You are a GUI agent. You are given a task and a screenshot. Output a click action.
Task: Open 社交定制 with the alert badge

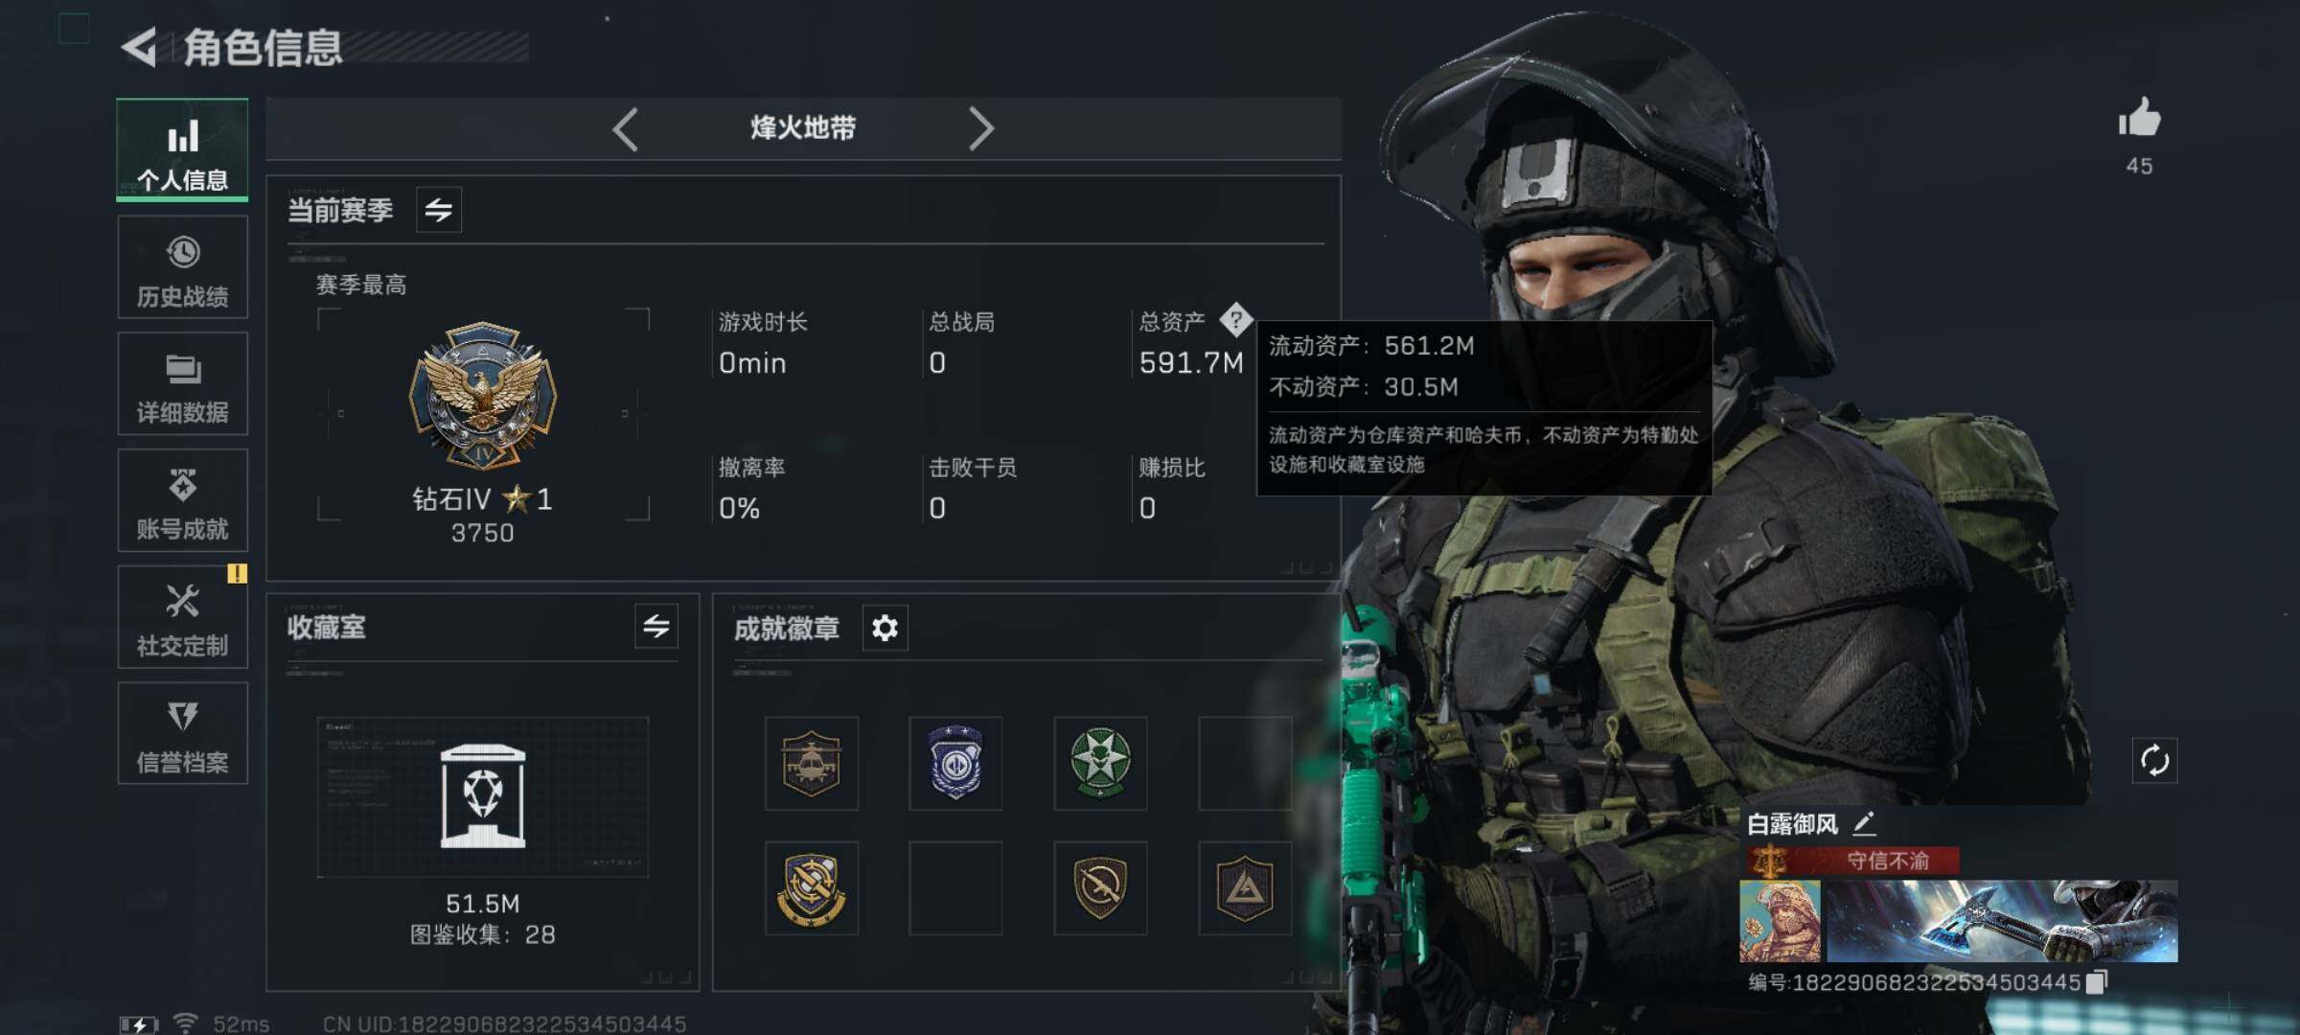[183, 617]
